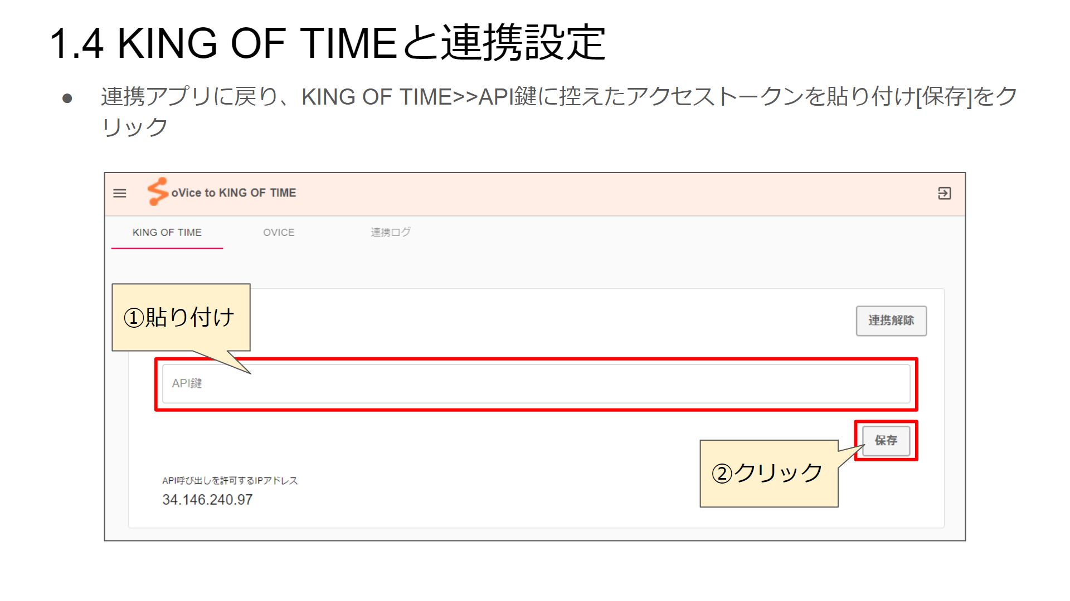
Task: Open the 連携ログ tab
Action: [391, 233]
